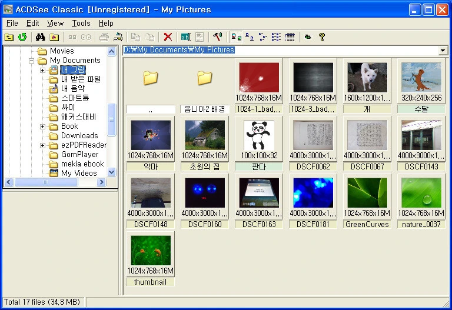Screen dimensions: 452x310
Task: Go up one folder level toolbar icon
Action: [9, 37]
